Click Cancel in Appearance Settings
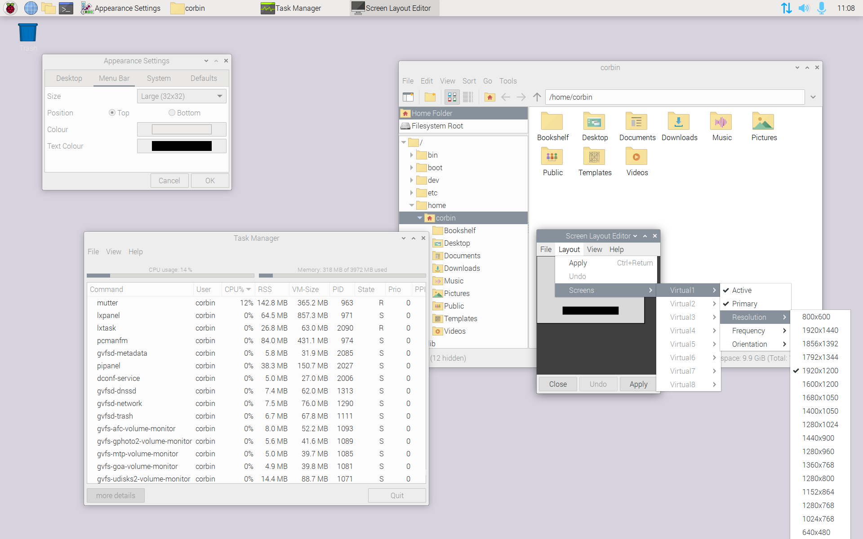 tap(169, 181)
